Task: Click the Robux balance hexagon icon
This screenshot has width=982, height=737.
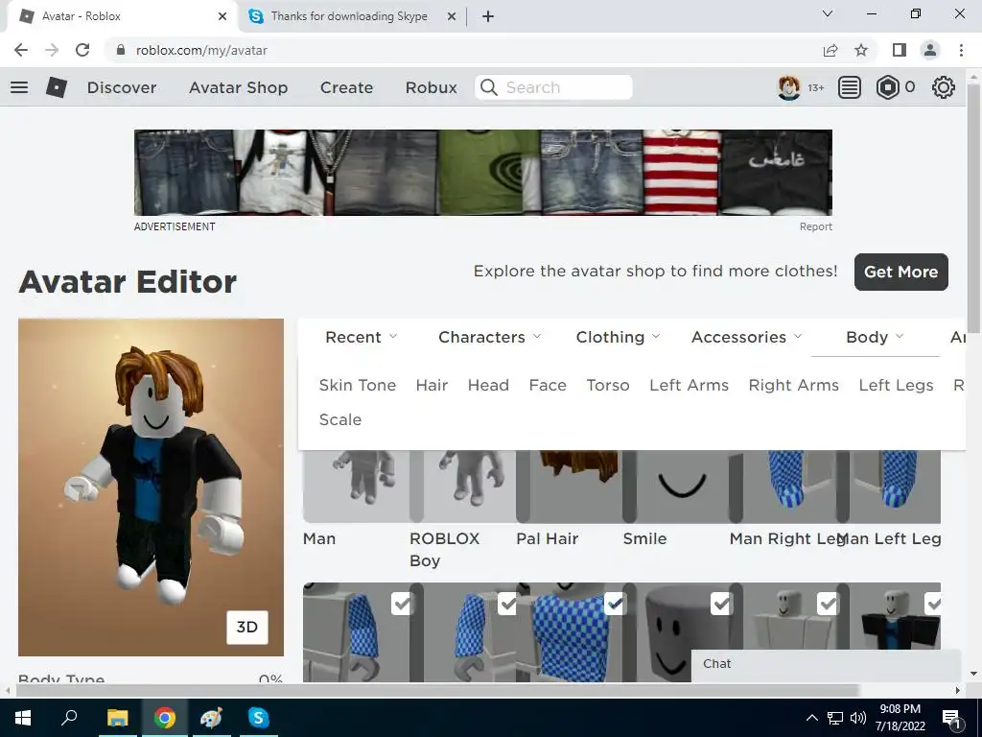Action: (x=887, y=87)
